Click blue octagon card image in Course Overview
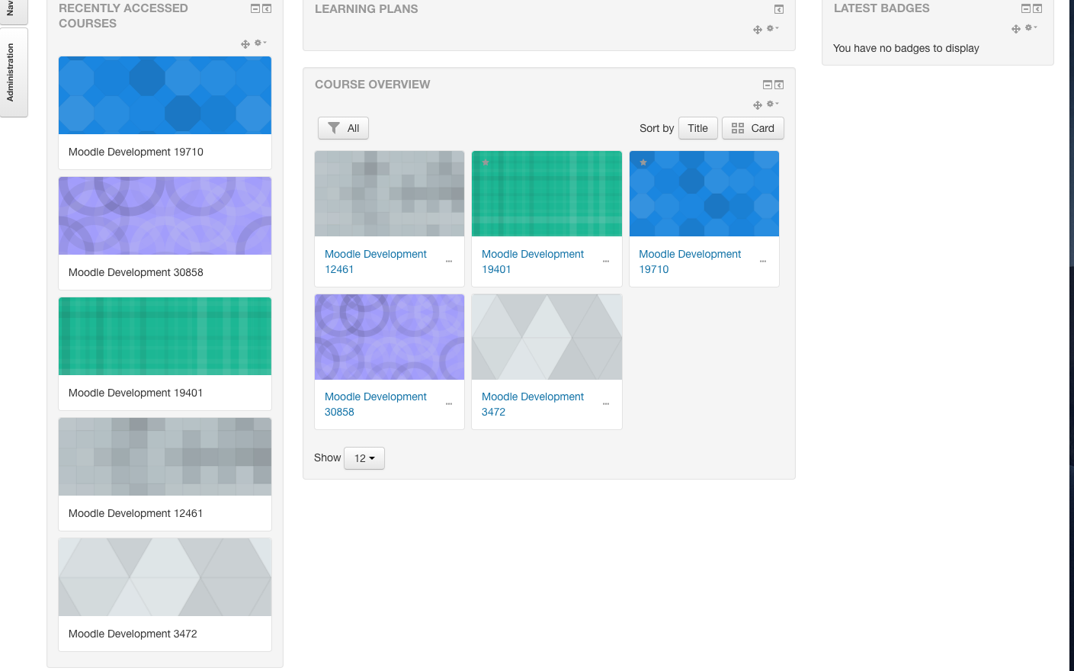Screen dimensions: 1074x671 tap(704, 194)
